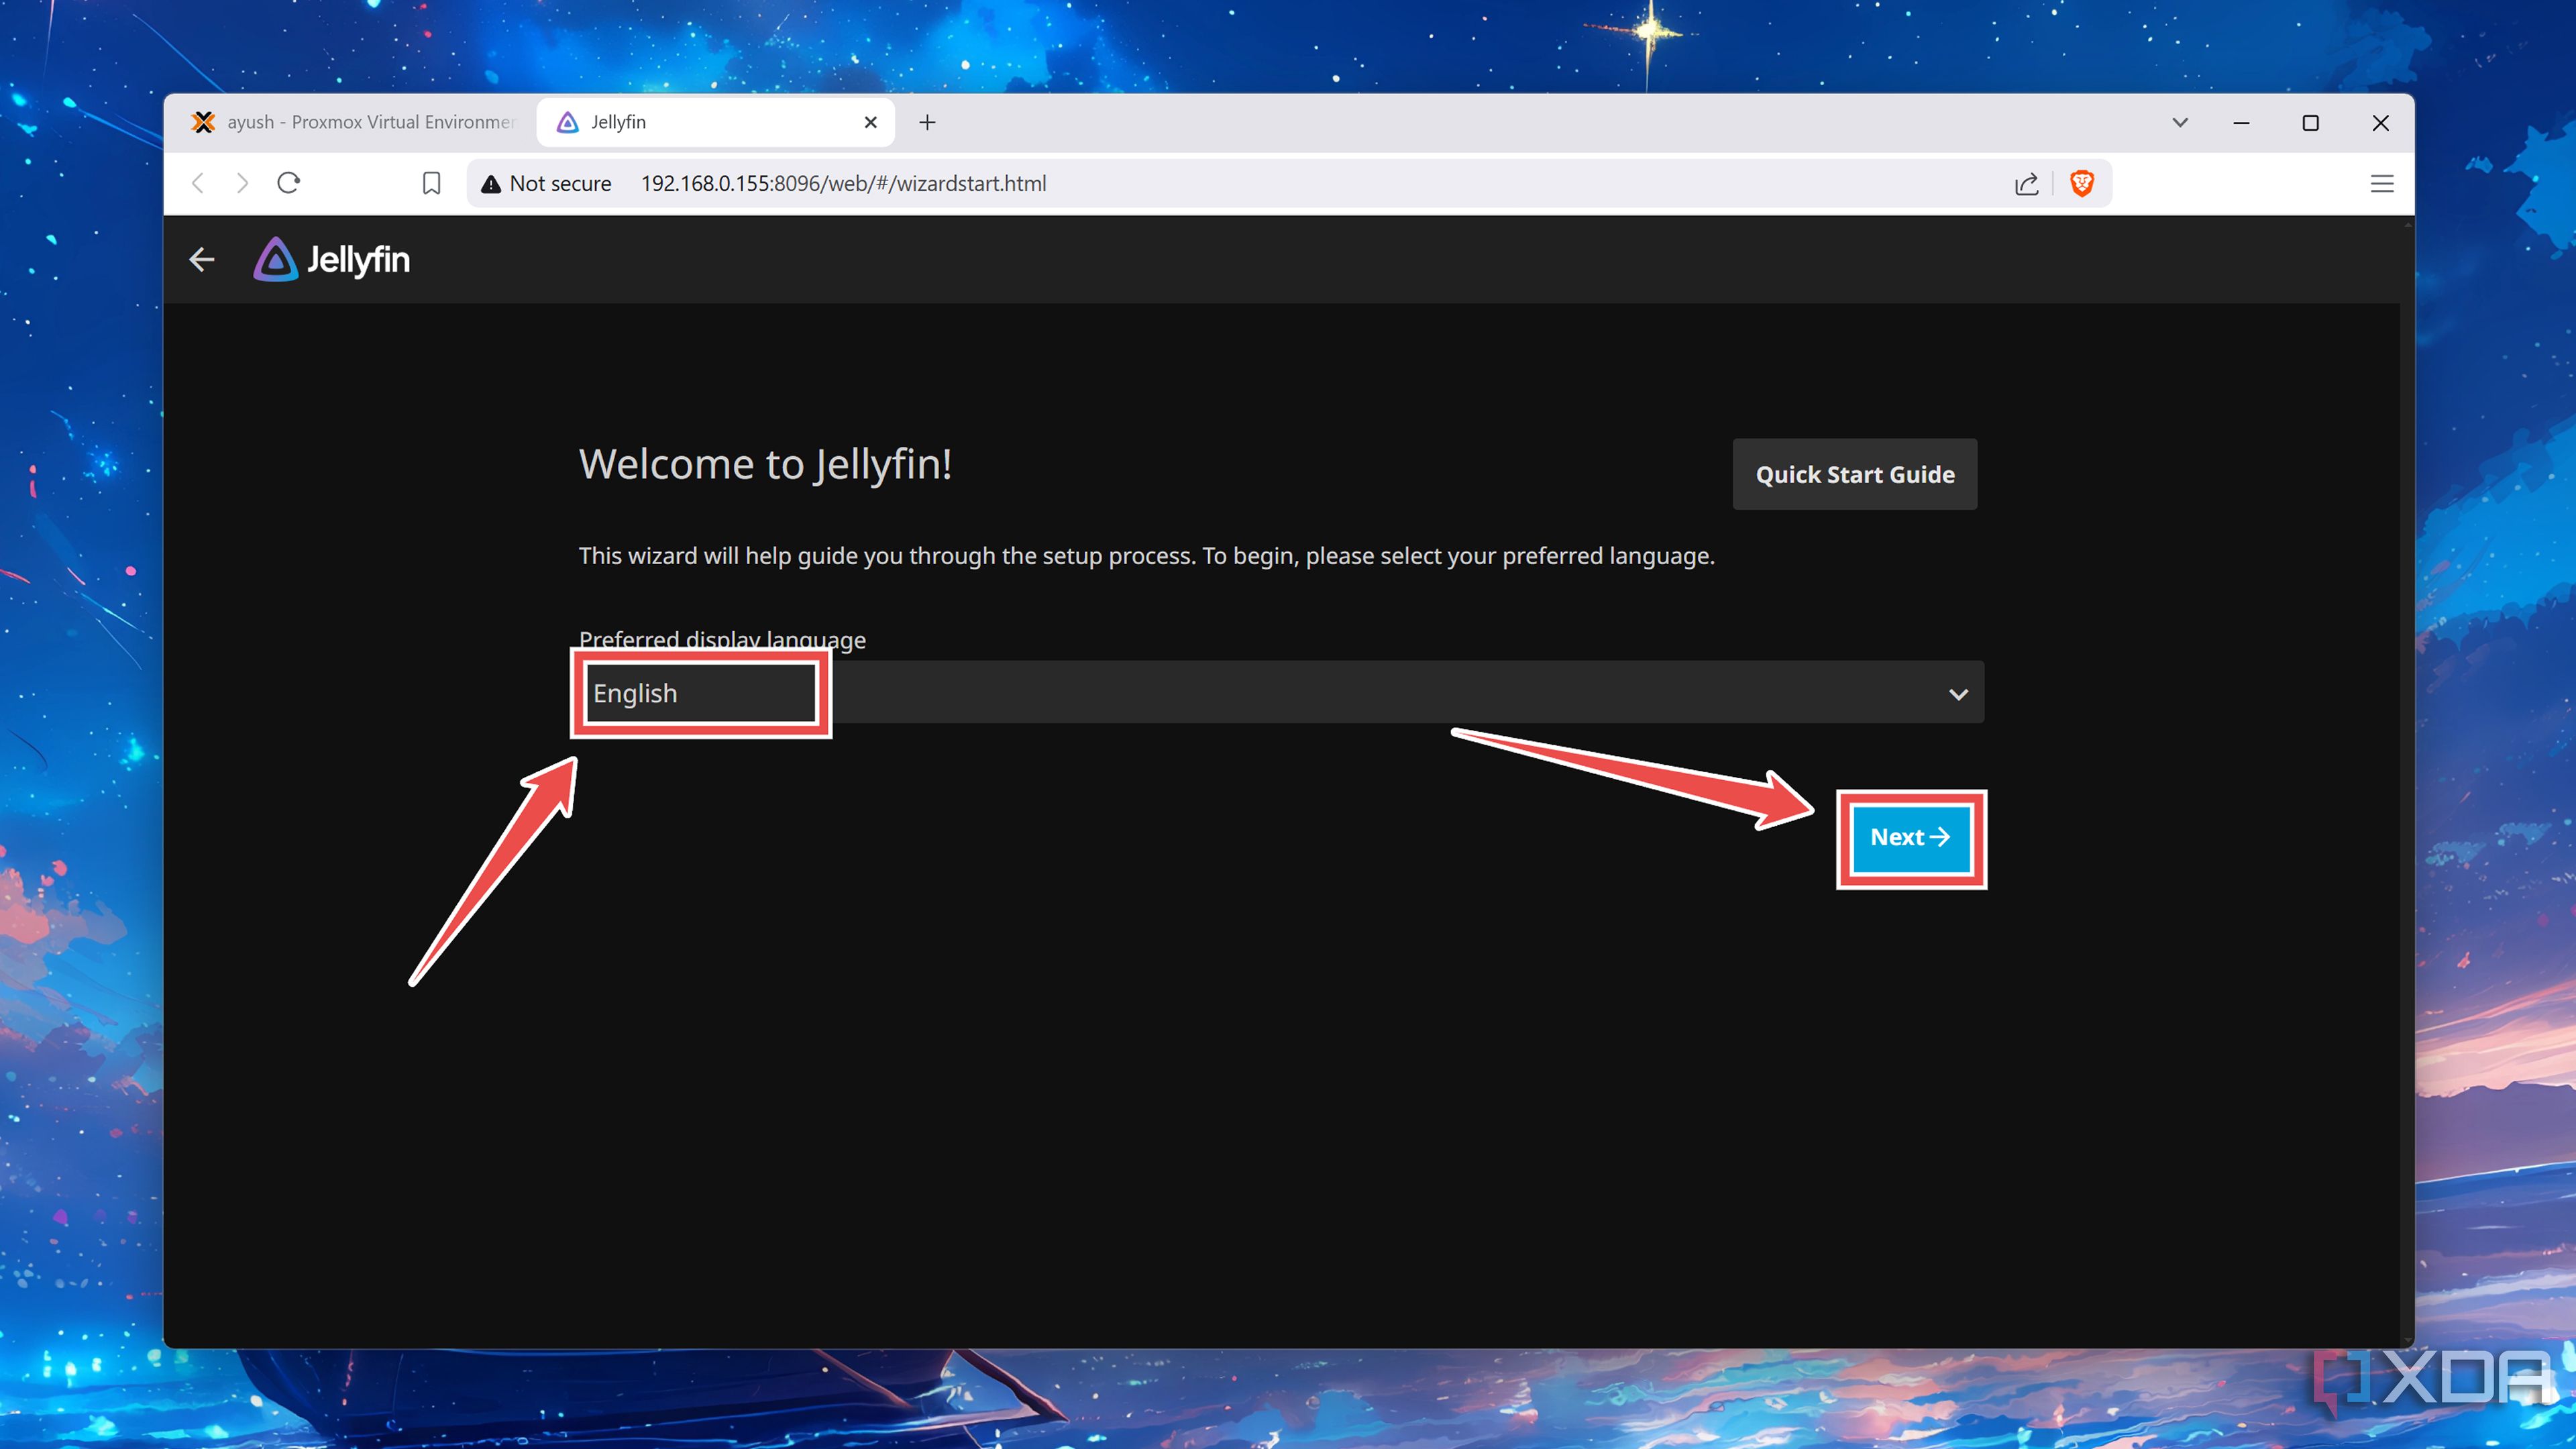Select English as display language
This screenshot has width=2576, height=1449.
(x=700, y=692)
